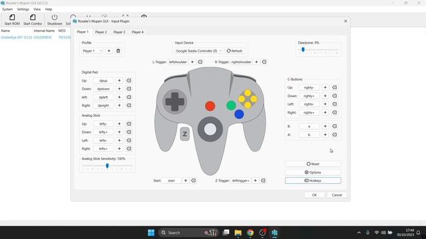Viewport: 426px width, 239px height.
Task: Click Start ROM toolbar icon
Action: [12, 20]
